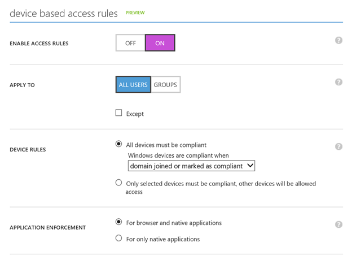Switch access rules toggle to ON

160,43
